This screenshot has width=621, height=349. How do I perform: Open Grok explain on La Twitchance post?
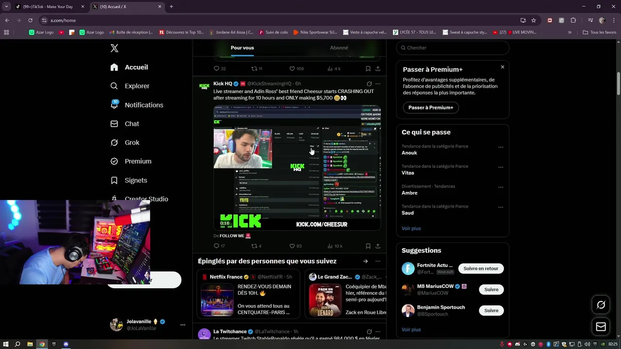tap(369, 332)
